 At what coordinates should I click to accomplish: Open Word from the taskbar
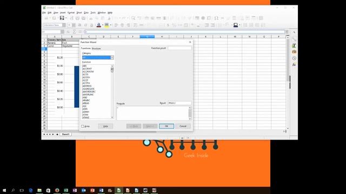click(101, 190)
